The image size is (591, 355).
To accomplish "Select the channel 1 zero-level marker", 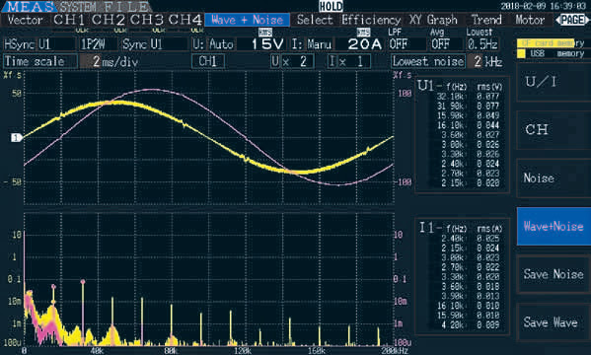I will point(16,138).
